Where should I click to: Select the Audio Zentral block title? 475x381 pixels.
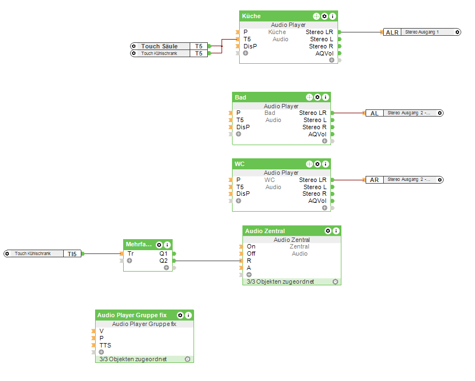click(265, 231)
